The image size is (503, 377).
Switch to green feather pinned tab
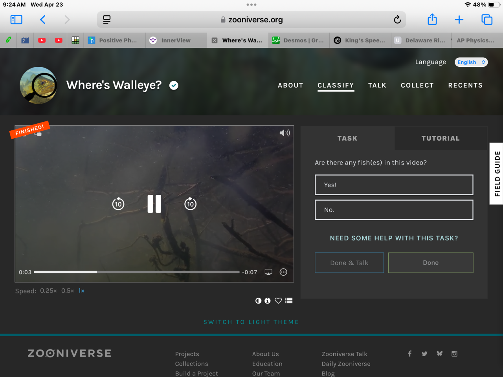tap(8, 40)
